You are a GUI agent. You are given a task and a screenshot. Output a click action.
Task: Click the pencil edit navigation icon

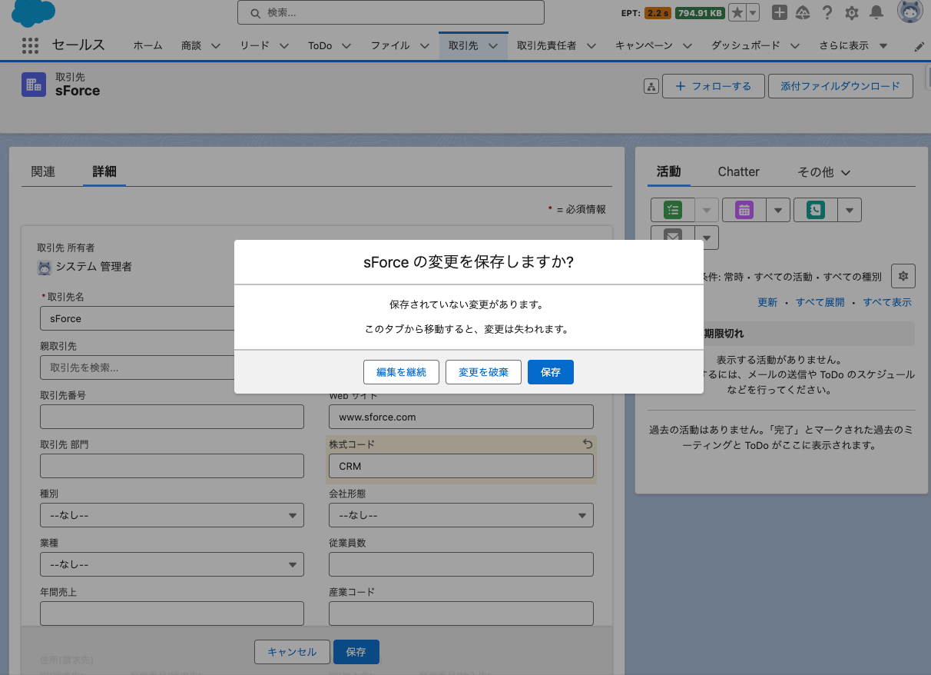pyautogui.click(x=919, y=46)
